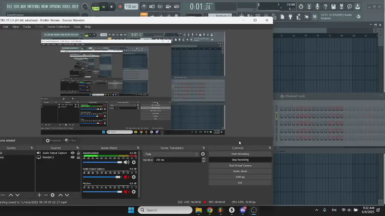This screenshot has height=216, width=385.
Task: Open the FL Studio PATTERNS menu
Action: (x=33, y=6)
